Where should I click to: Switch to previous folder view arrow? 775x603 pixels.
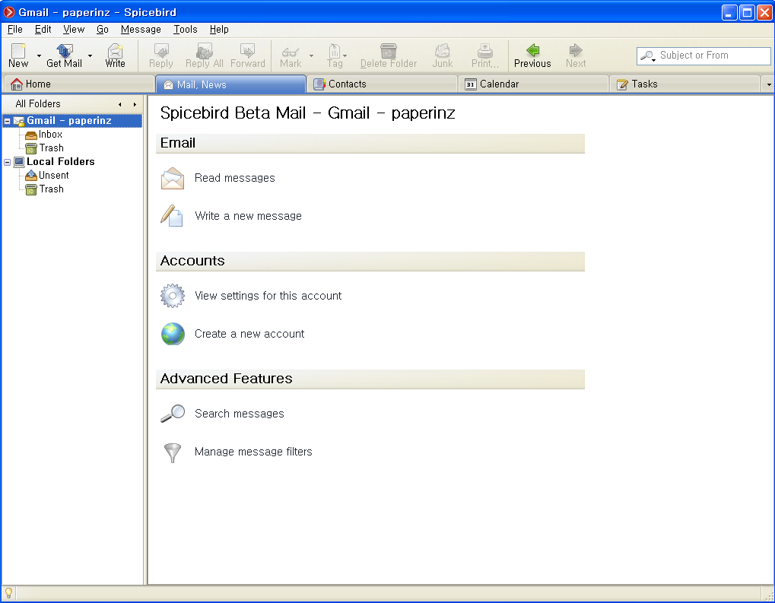(120, 104)
